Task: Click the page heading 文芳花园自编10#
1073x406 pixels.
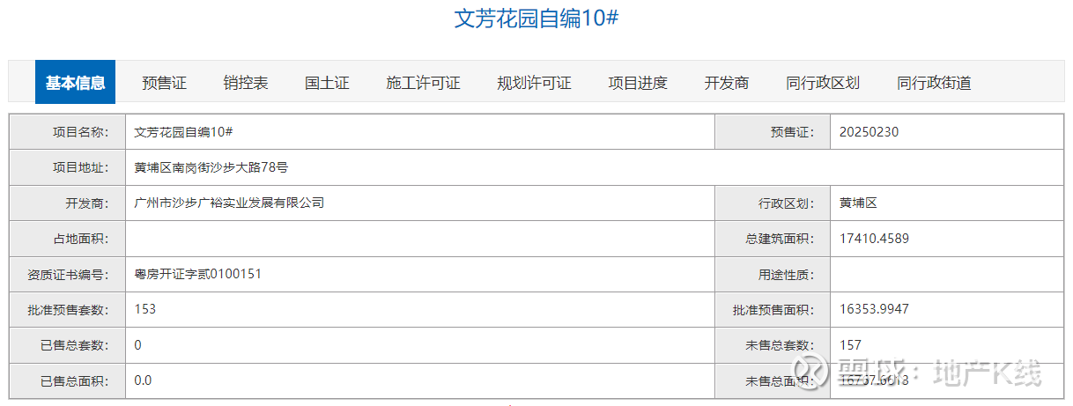Action: click(536, 19)
